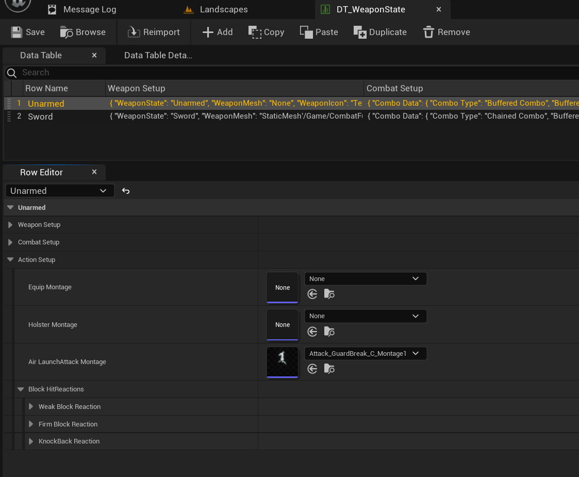Select the Duplicate toolbar icon
Image resolution: width=579 pixels, height=477 pixels.
359,31
